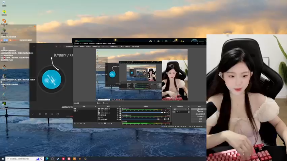
Task: Toggle visibility of 视频采集设备 2 source
Action: pos(118,109)
